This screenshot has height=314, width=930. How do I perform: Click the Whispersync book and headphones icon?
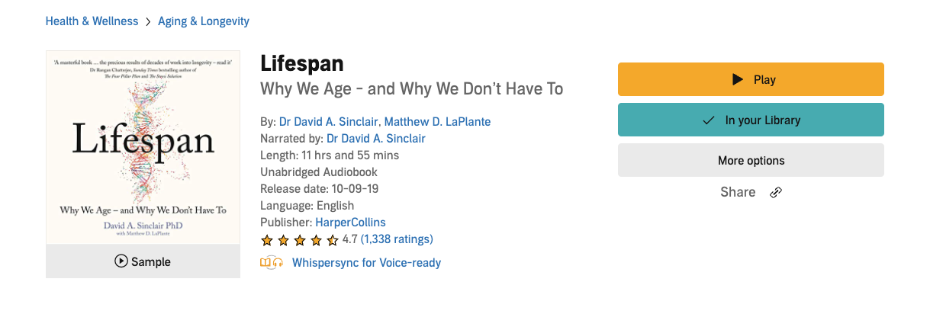272,263
